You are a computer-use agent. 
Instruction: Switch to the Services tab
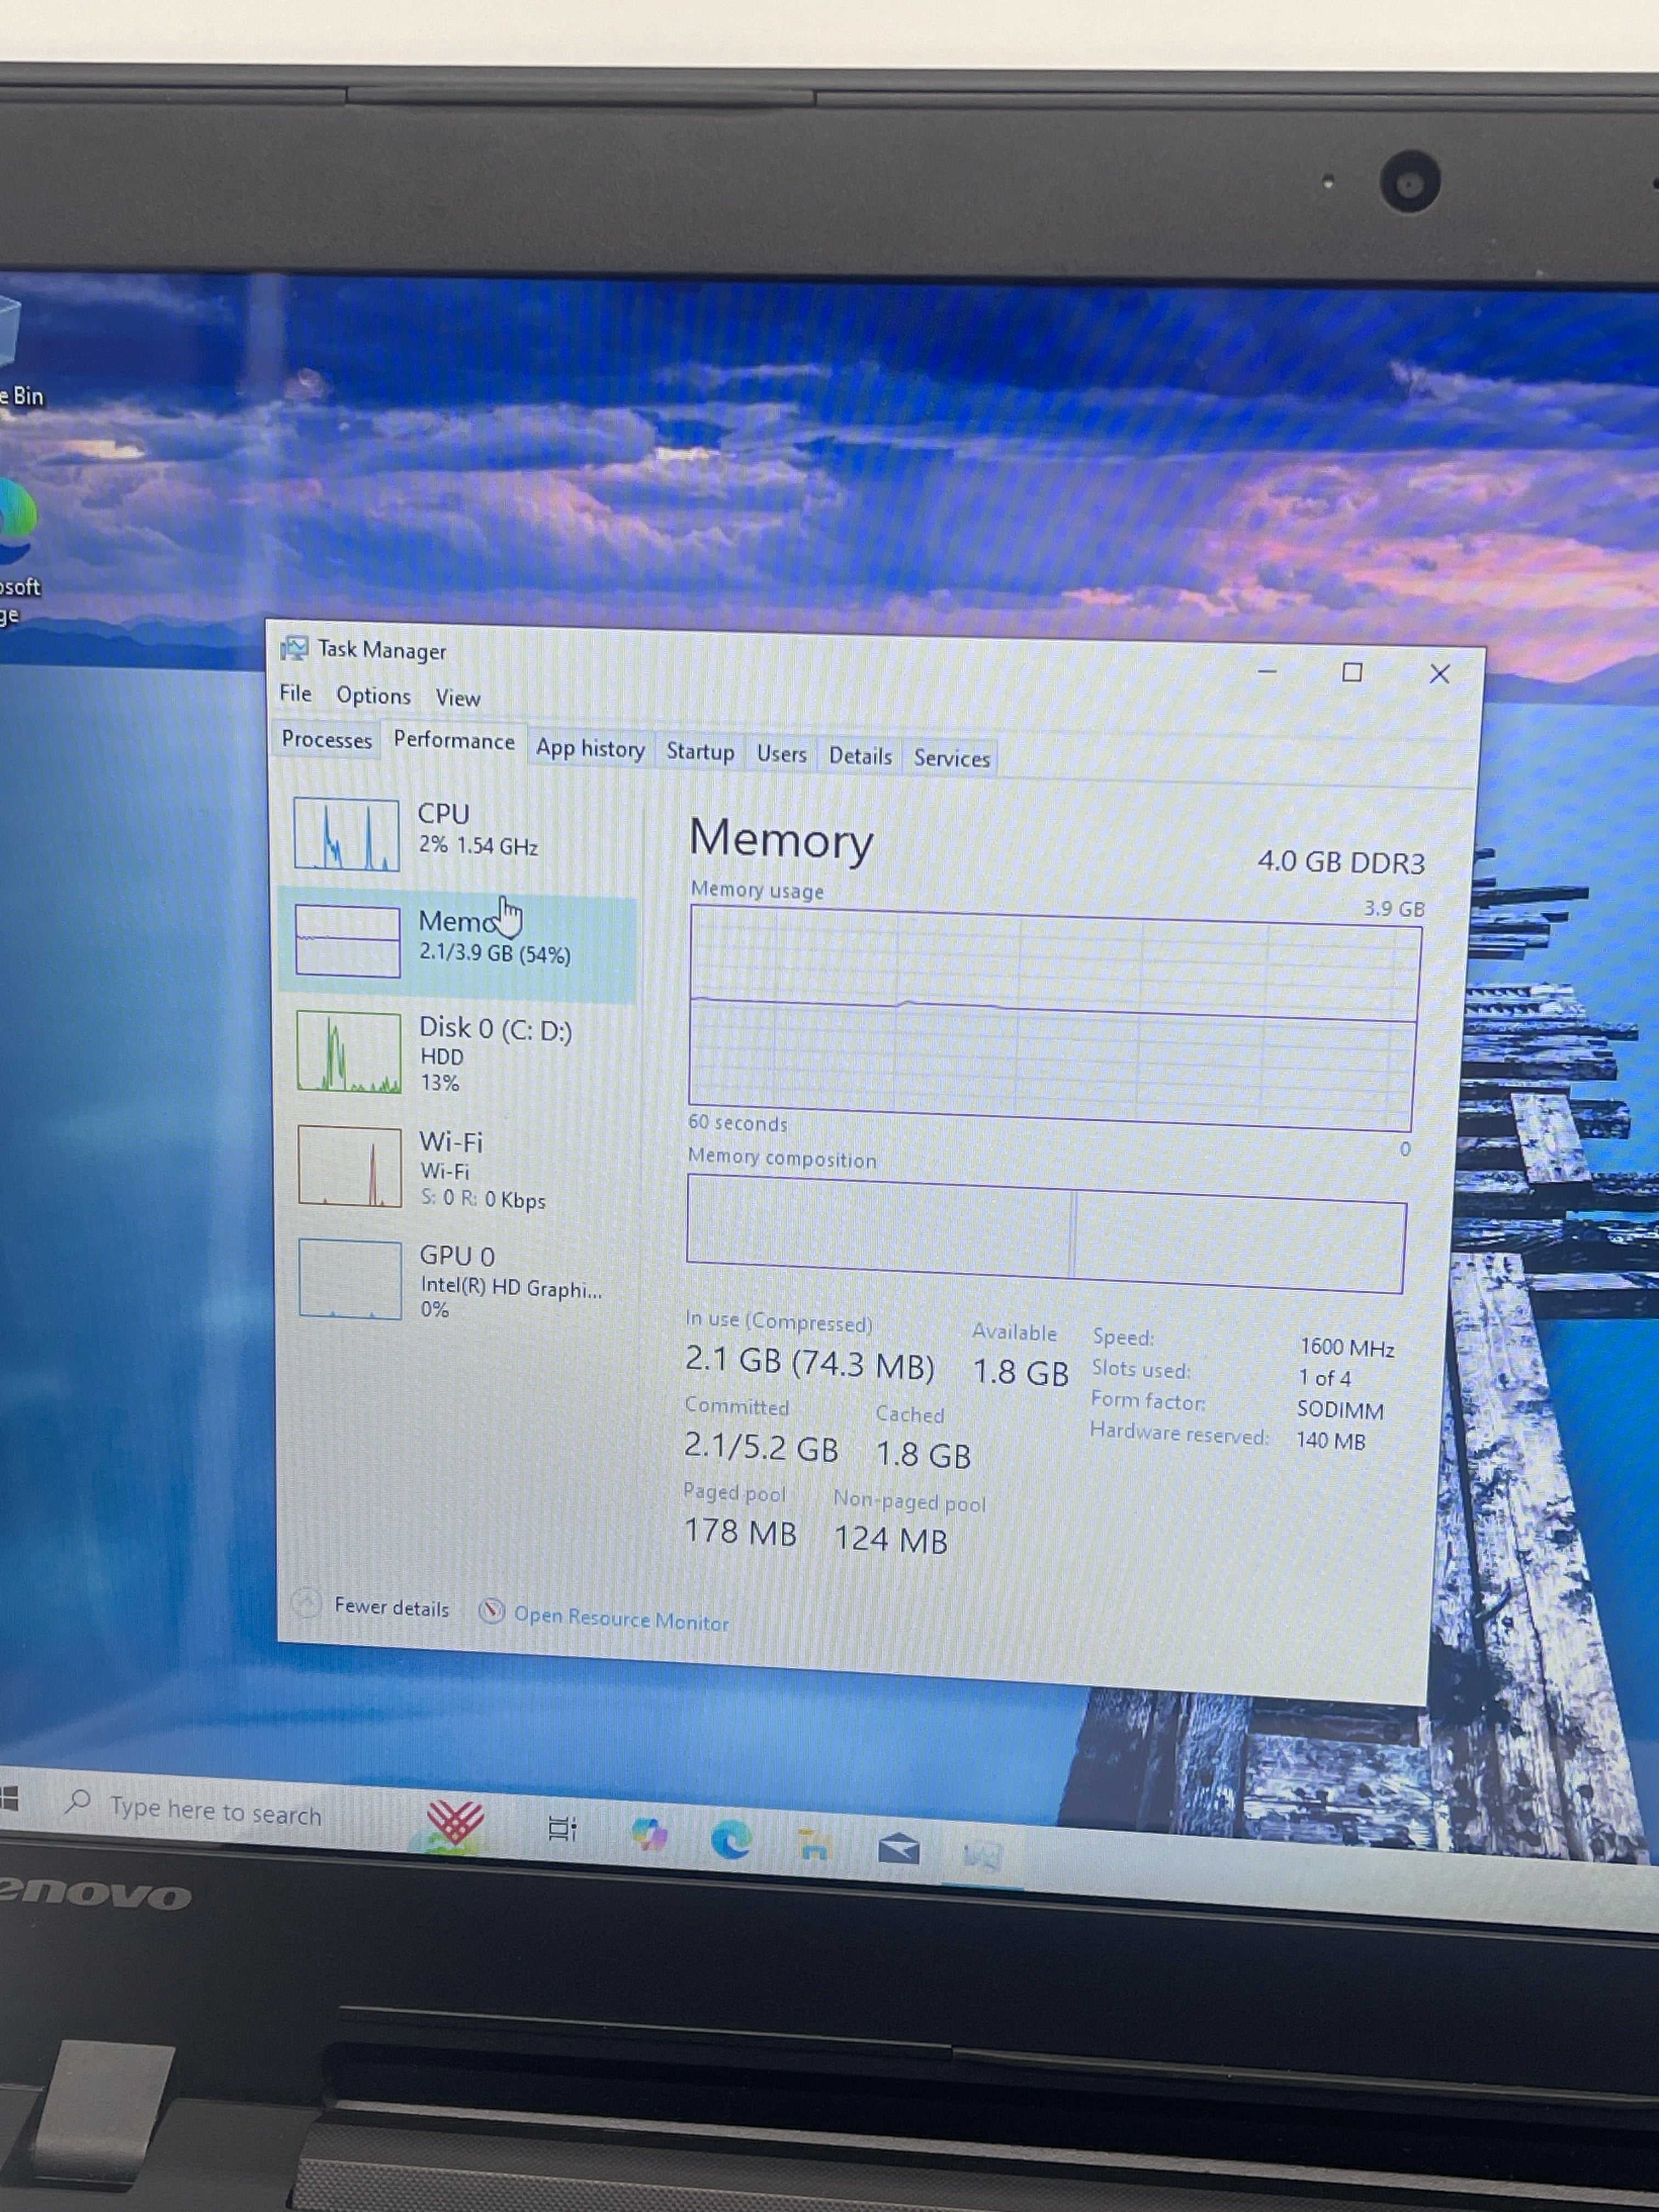951,758
